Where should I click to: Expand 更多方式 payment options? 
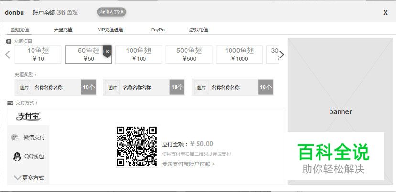click(x=29, y=178)
